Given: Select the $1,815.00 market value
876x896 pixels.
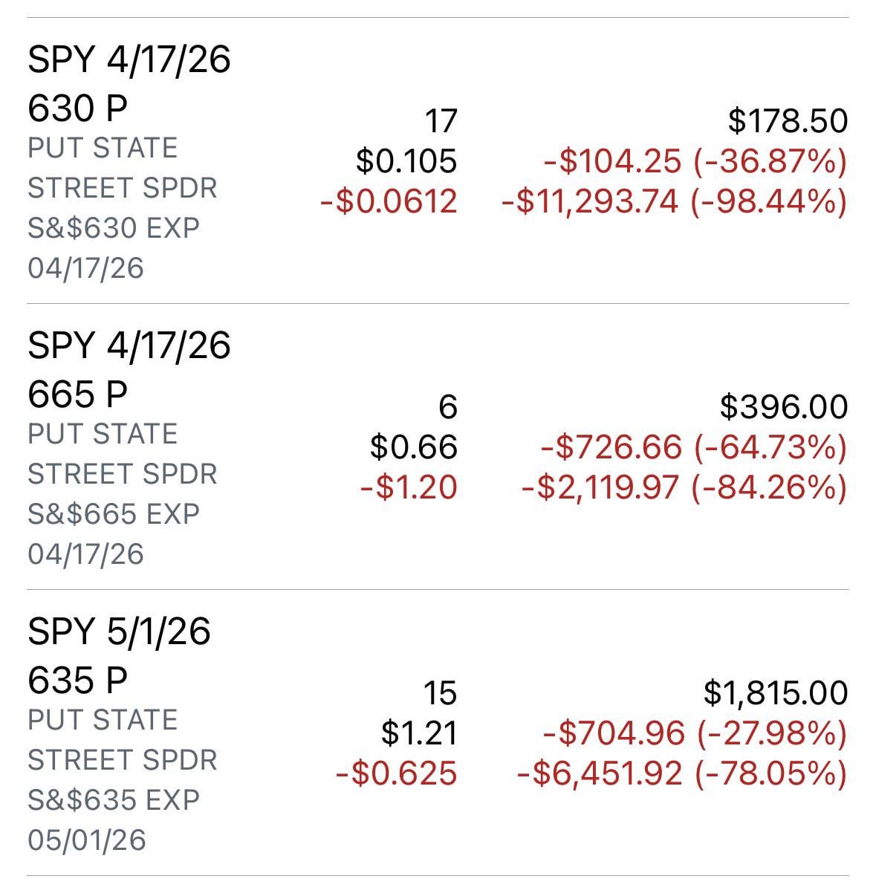Looking at the screenshot, I should [x=775, y=693].
